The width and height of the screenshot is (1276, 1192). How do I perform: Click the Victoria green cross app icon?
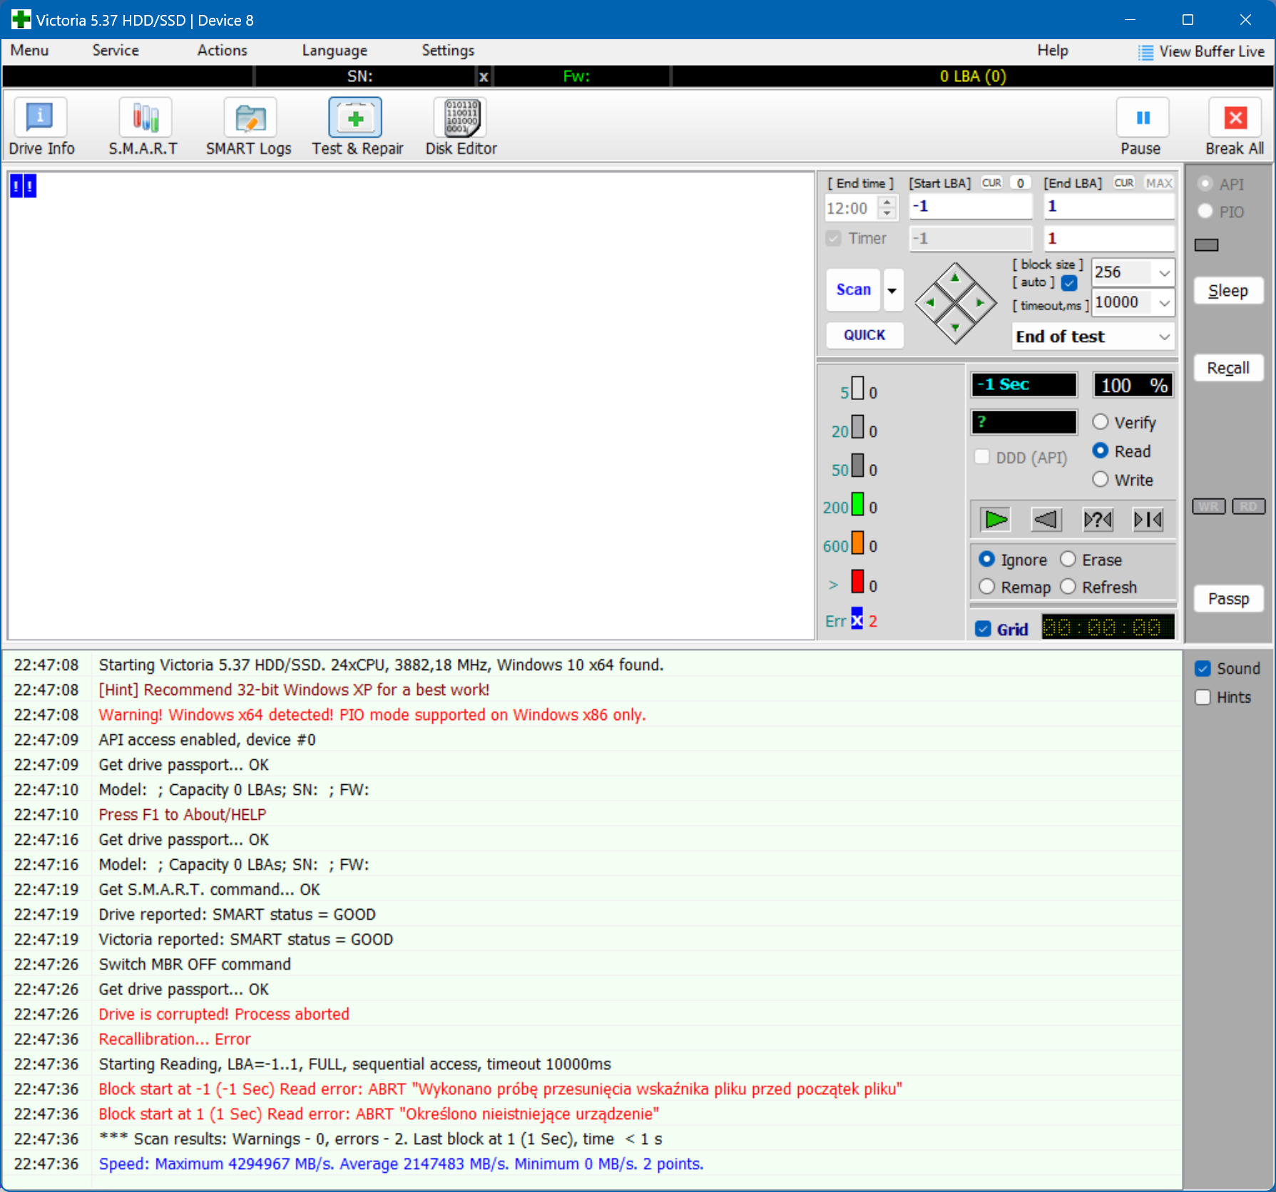pos(21,19)
